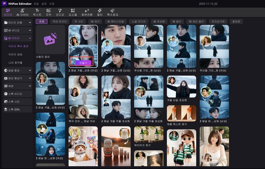265x169 pixels.
Task: Select the 요소들 elements tool
Action: 73,12
